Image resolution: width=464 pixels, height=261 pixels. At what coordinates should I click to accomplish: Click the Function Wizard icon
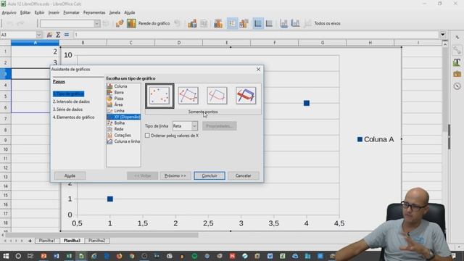(49, 35)
